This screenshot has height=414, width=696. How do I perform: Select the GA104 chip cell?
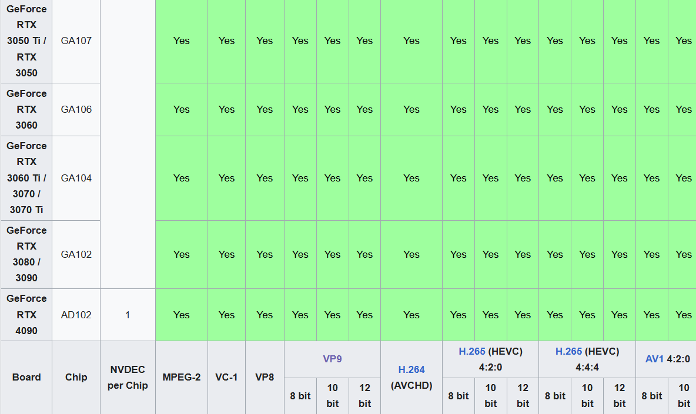click(x=76, y=178)
